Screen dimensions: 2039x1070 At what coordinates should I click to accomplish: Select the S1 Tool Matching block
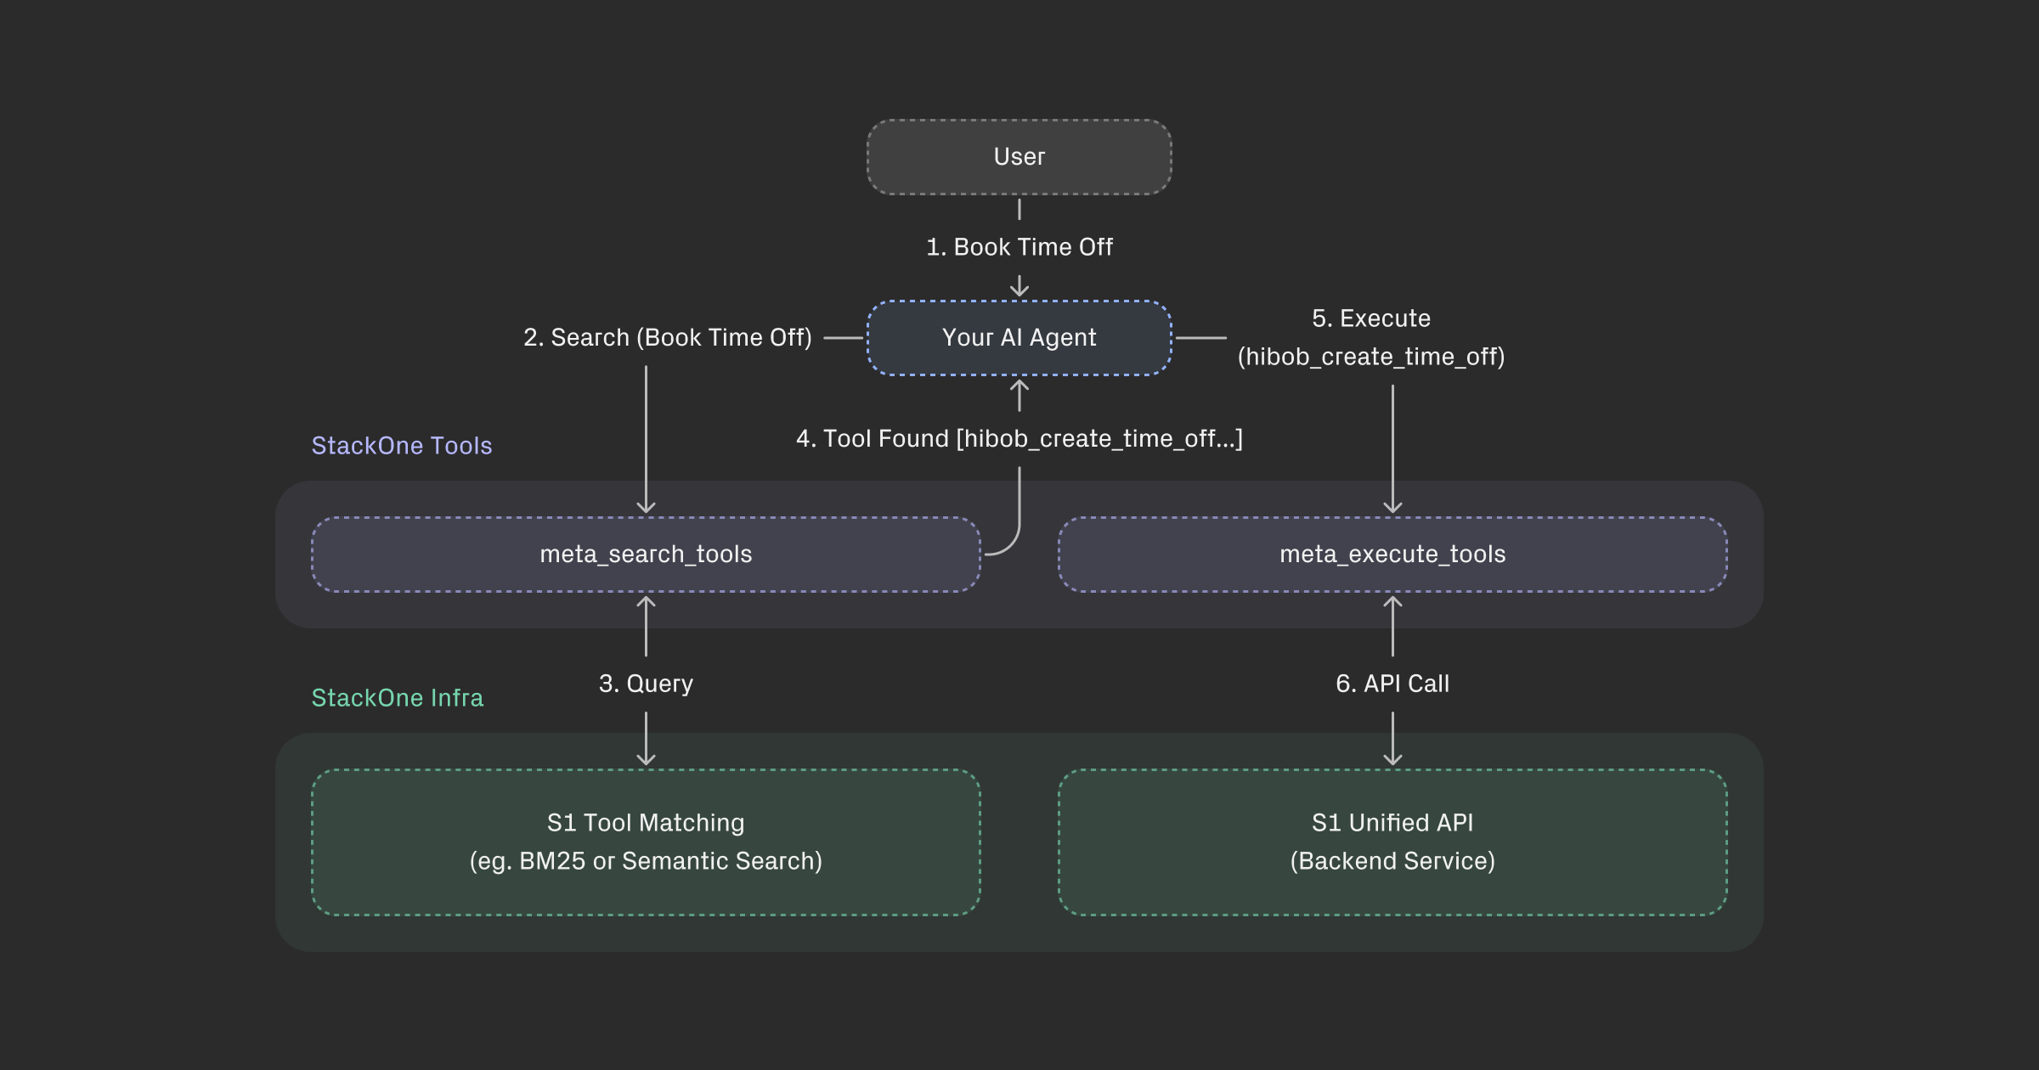[647, 841]
